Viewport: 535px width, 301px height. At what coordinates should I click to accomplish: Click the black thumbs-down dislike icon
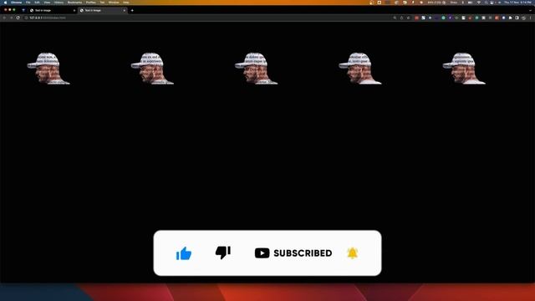click(223, 253)
